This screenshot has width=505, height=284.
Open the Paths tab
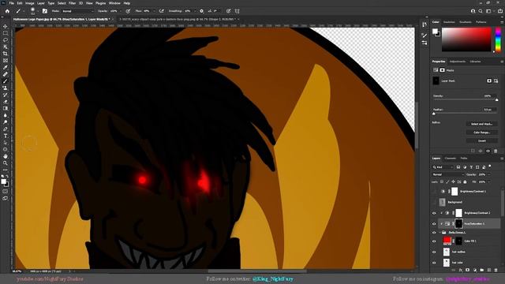[464, 158]
